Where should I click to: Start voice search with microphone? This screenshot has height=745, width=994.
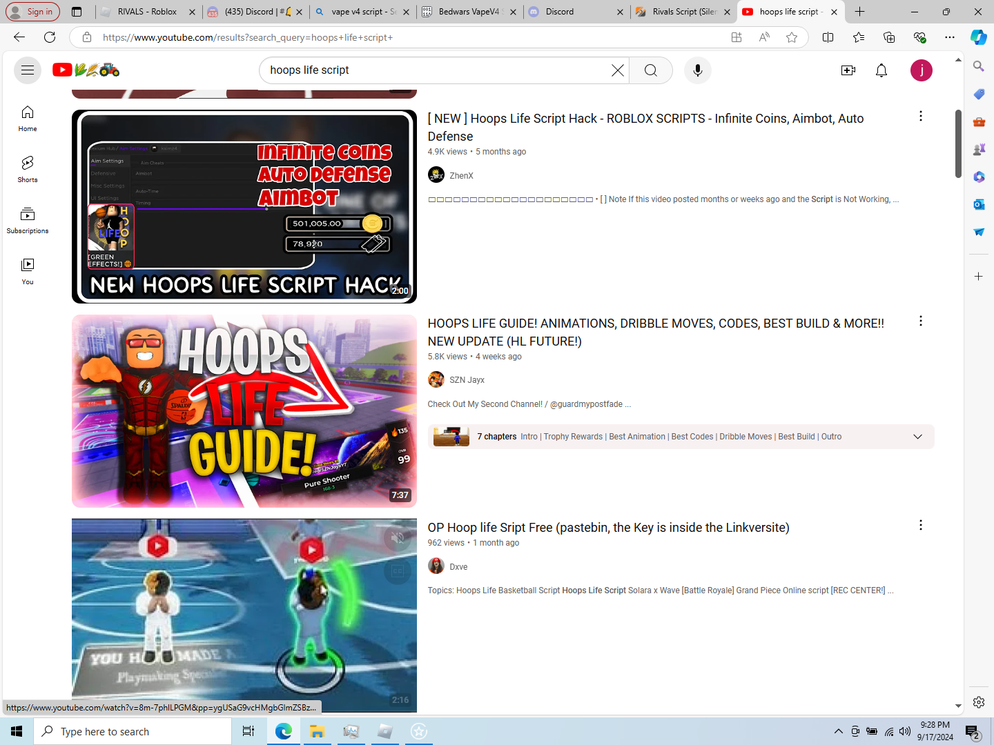point(698,70)
